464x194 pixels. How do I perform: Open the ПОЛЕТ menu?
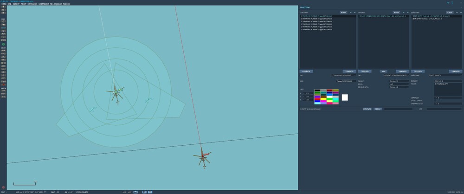[x=24, y=4]
